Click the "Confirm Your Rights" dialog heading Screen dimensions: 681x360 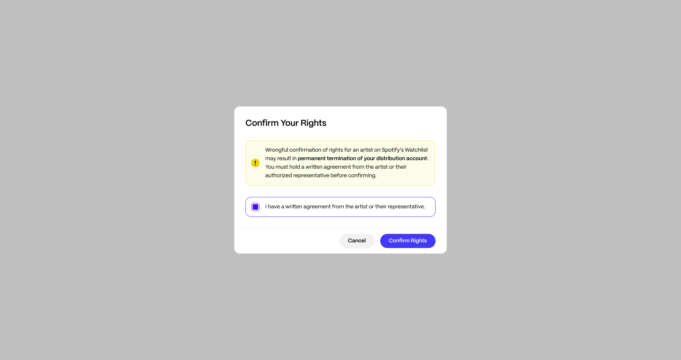[286, 123]
